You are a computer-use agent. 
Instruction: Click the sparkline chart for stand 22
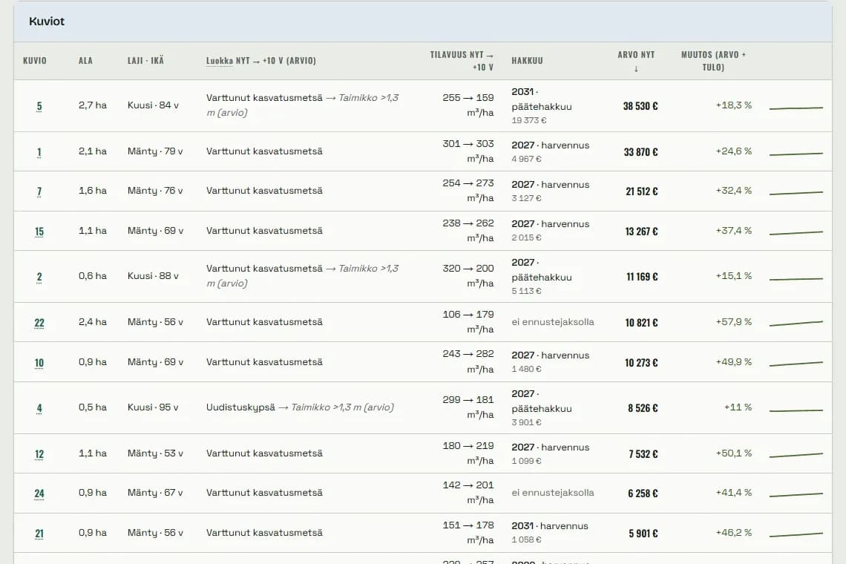pyautogui.click(x=796, y=323)
